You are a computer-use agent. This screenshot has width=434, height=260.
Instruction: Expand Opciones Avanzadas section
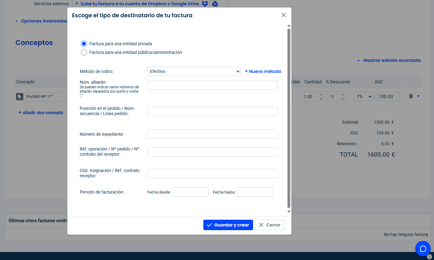[41, 21]
